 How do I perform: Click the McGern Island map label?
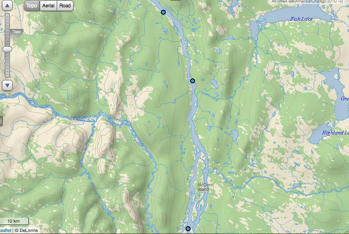click(x=205, y=187)
